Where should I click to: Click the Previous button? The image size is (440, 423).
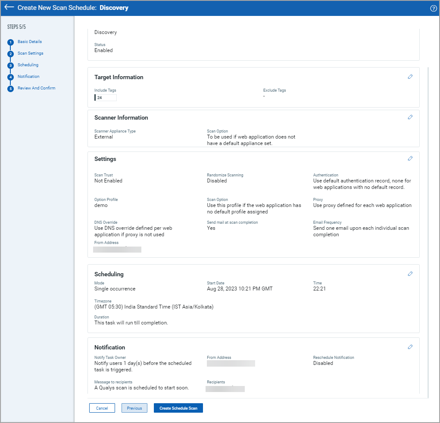click(134, 408)
